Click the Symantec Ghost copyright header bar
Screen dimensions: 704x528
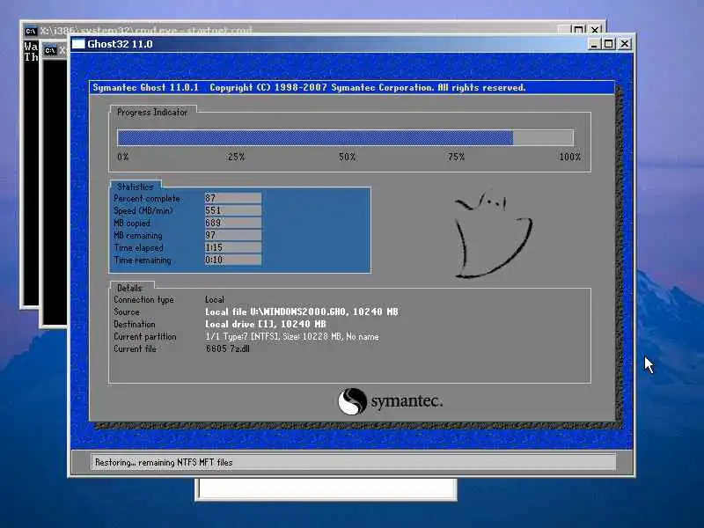pos(352,87)
